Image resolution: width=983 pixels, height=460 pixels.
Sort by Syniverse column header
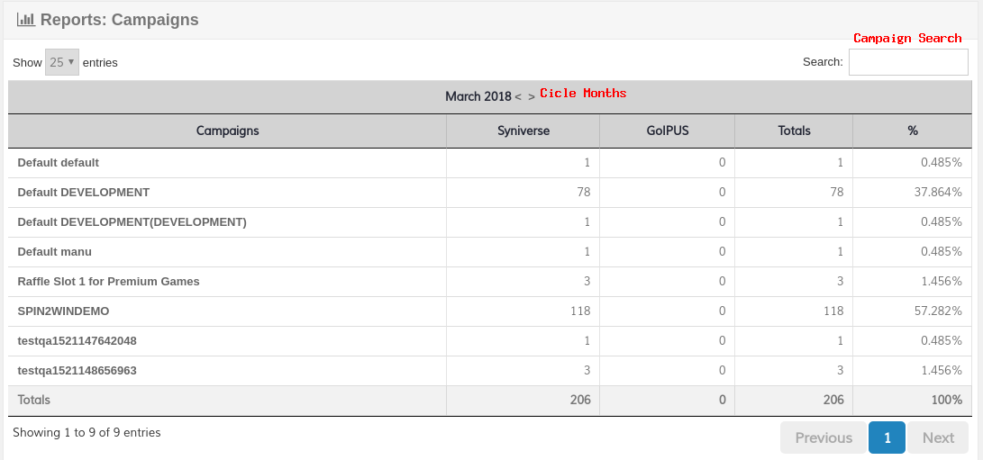pos(523,131)
